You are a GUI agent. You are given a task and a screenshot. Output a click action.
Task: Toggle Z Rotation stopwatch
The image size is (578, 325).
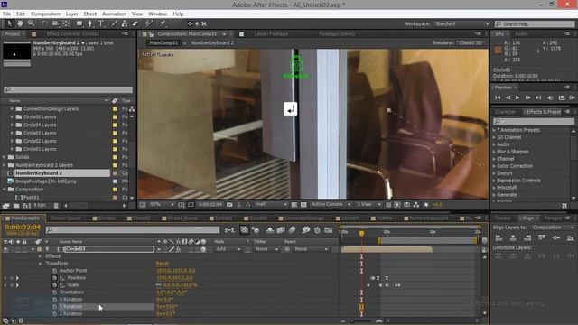pyautogui.click(x=54, y=313)
